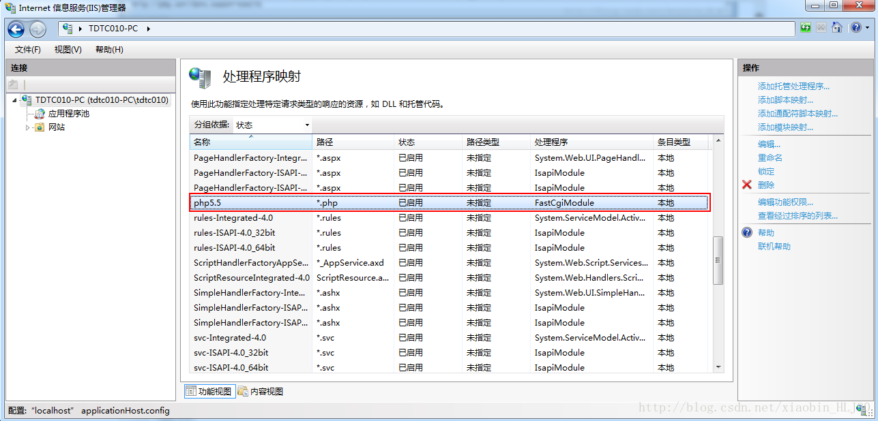This screenshot has width=878, height=421.
Task: Select the svc-ISAPI-4.0_64bit row
Action: pos(449,367)
